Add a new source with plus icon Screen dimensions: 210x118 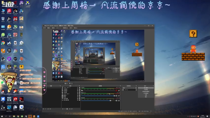(63, 109)
